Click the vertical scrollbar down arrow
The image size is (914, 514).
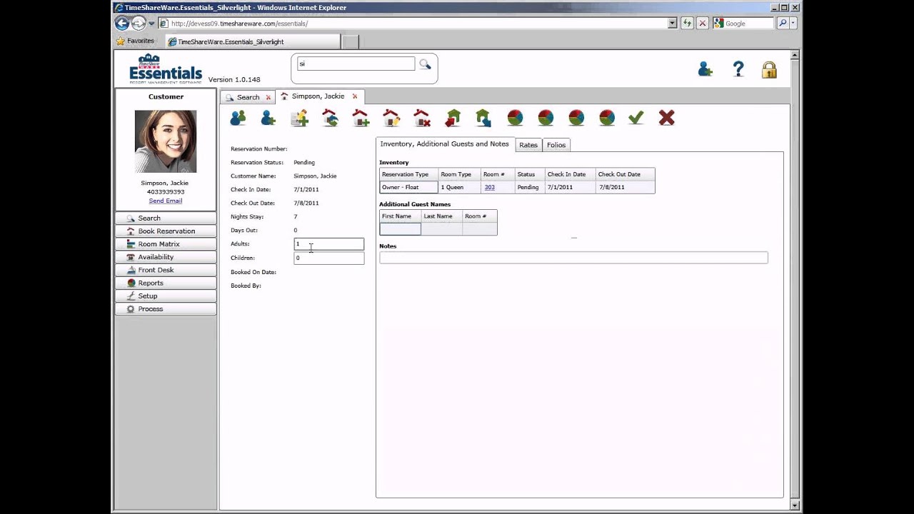pos(795,505)
